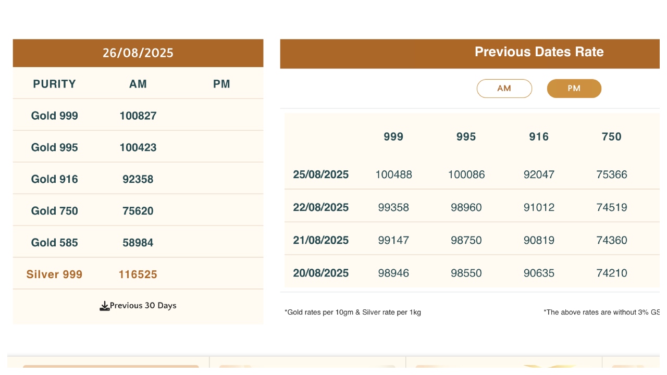Click the PURITY column header

pyautogui.click(x=55, y=84)
